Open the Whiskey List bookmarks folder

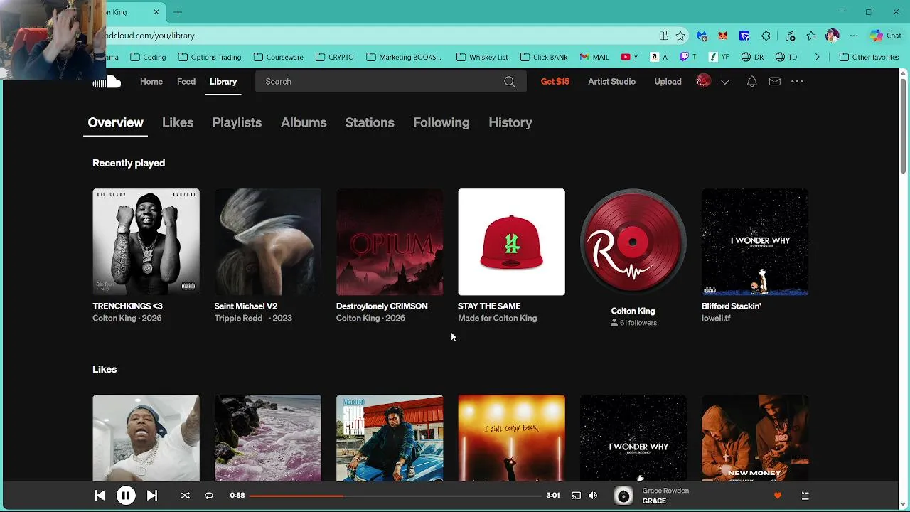tap(482, 57)
